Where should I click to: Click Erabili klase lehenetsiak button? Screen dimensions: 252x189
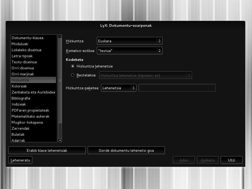coord(47,150)
